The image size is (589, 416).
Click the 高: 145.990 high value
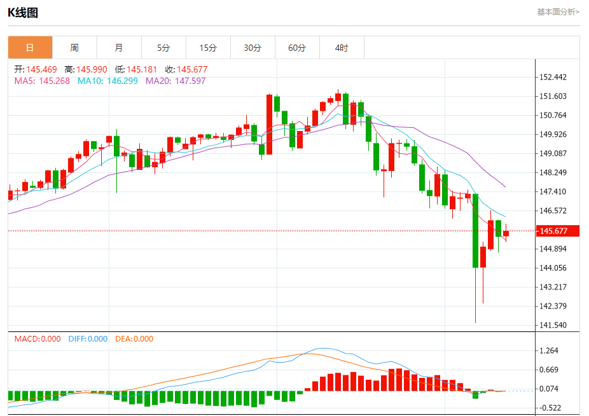click(x=86, y=69)
